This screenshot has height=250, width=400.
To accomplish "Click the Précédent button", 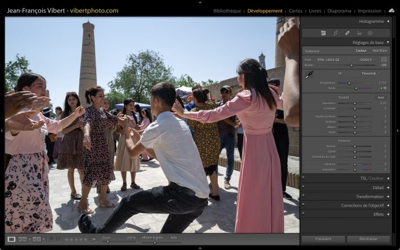I will pyautogui.click(x=323, y=239).
